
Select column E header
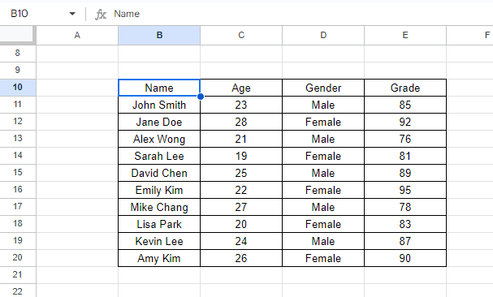tap(405, 35)
